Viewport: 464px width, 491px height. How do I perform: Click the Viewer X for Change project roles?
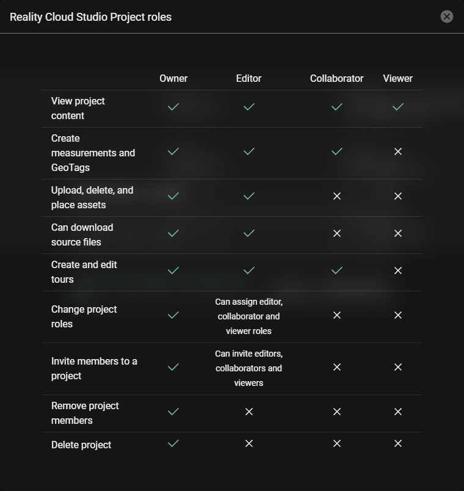tap(397, 316)
